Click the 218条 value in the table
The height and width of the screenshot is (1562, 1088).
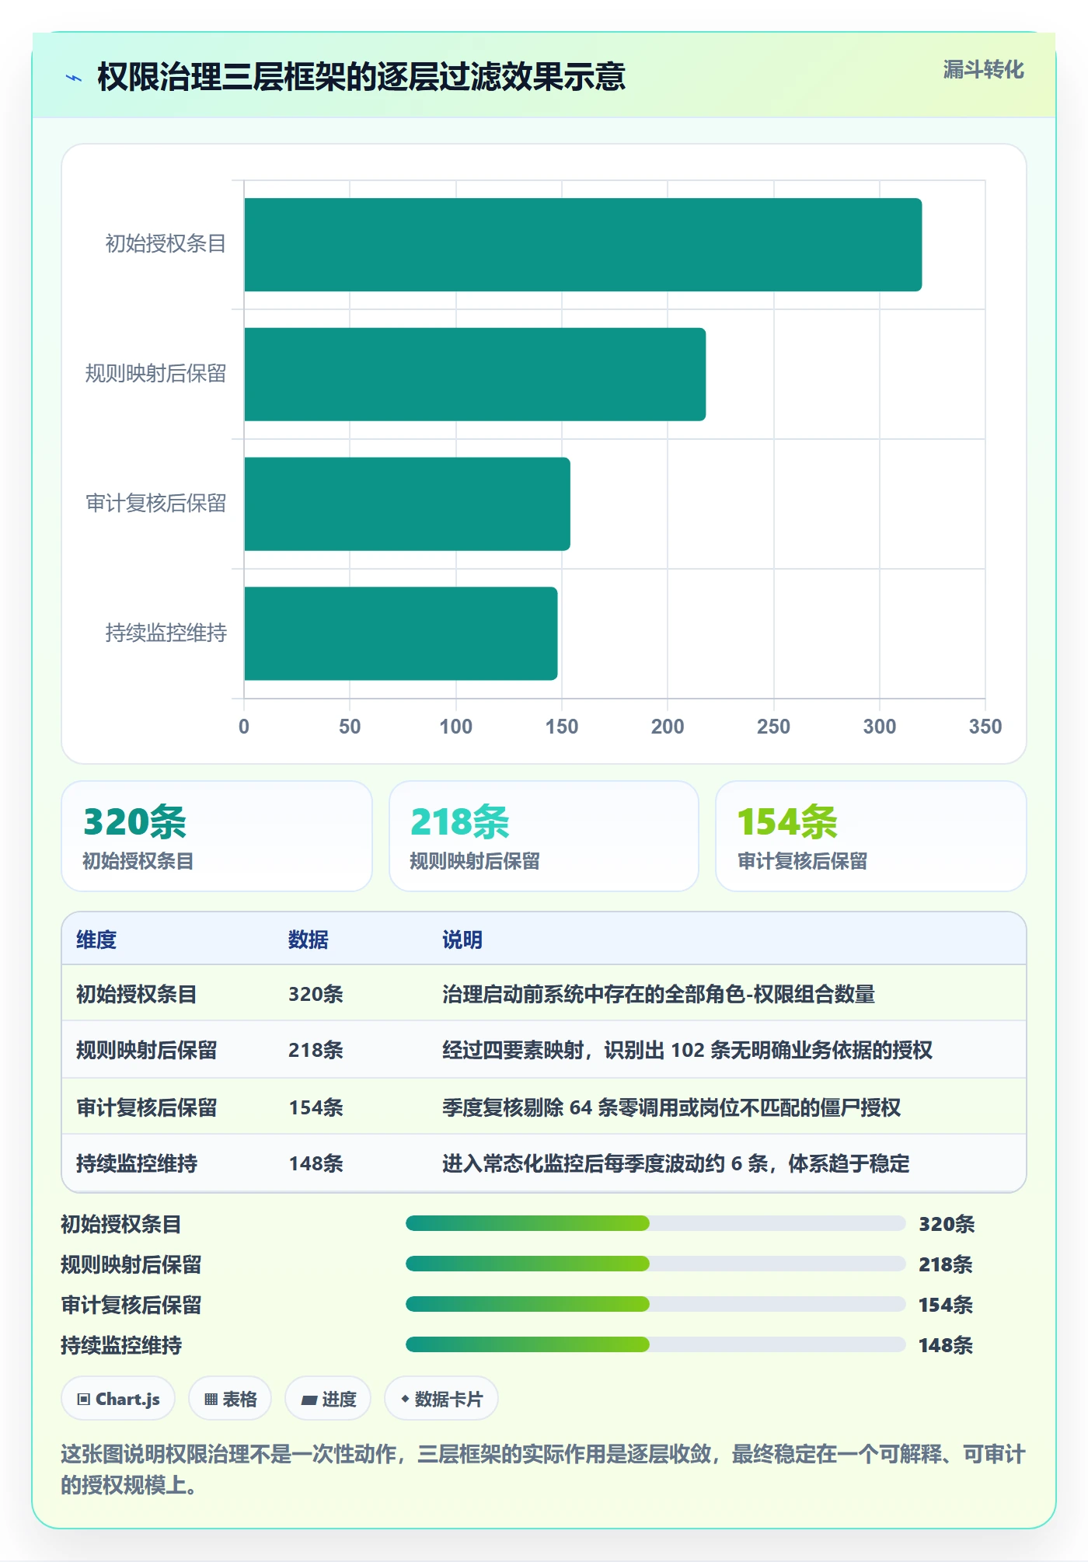coord(316,1050)
